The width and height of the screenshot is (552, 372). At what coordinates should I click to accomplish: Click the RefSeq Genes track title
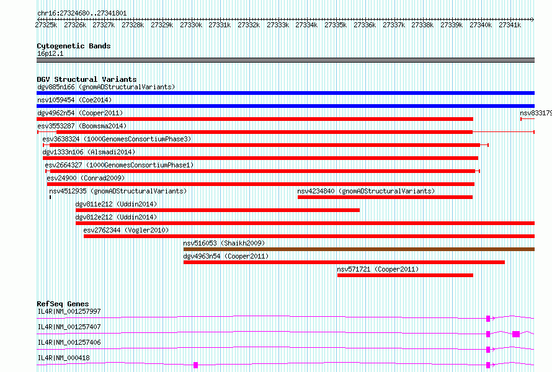click(63, 304)
